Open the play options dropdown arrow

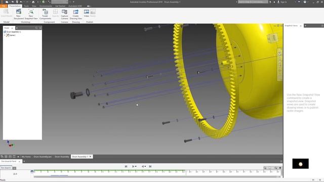(x=136, y=166)
